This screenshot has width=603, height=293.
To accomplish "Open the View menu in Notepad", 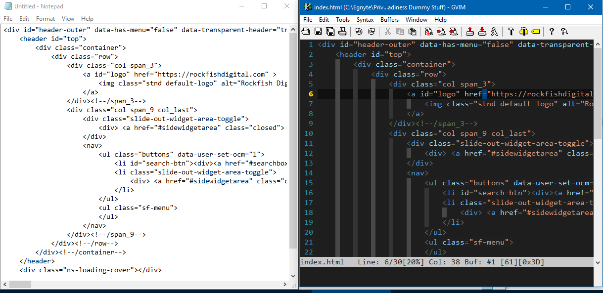I will pos(68,19).
